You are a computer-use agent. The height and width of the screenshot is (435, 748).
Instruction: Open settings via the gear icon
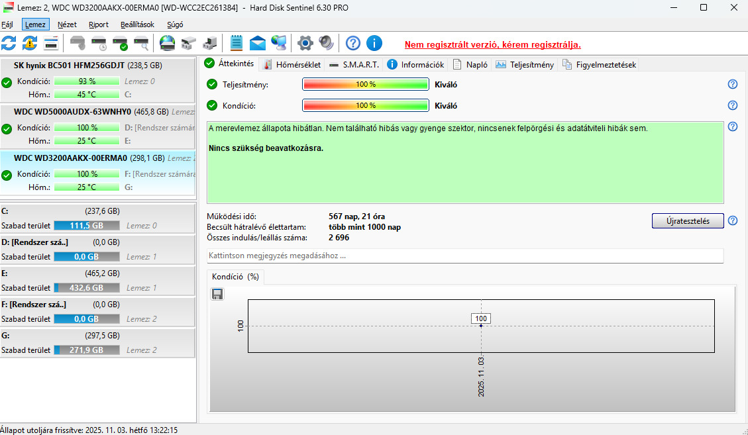coord(305,43)
